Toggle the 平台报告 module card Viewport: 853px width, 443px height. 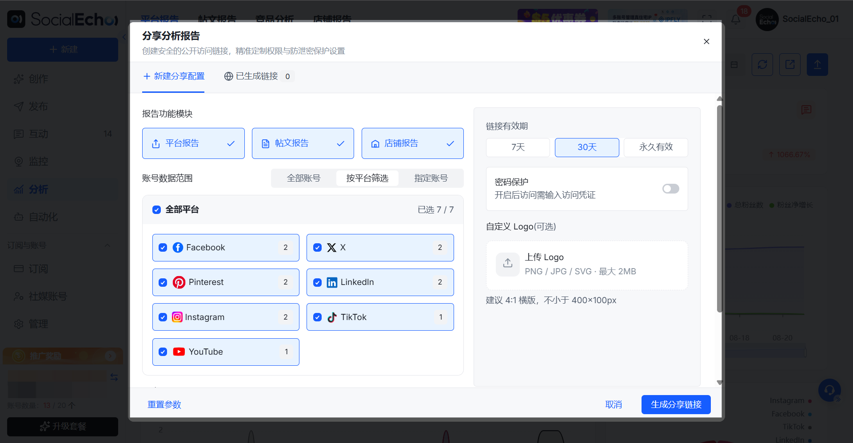pos(193,143)
